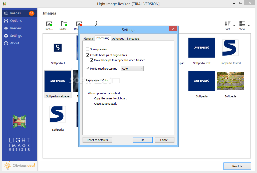Click the Preview label in sidebar
The width and height of the screenshot is (257, 173).
pos(16,28)
